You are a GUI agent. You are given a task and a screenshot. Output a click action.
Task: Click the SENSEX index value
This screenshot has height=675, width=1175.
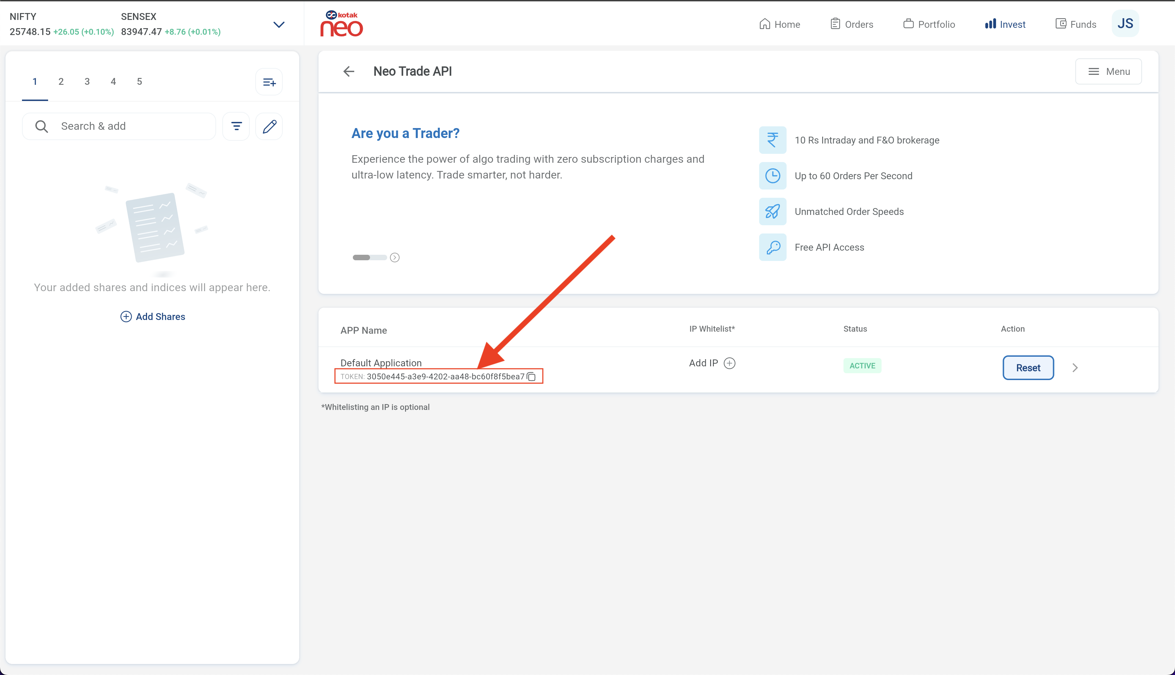click(142, 32)
